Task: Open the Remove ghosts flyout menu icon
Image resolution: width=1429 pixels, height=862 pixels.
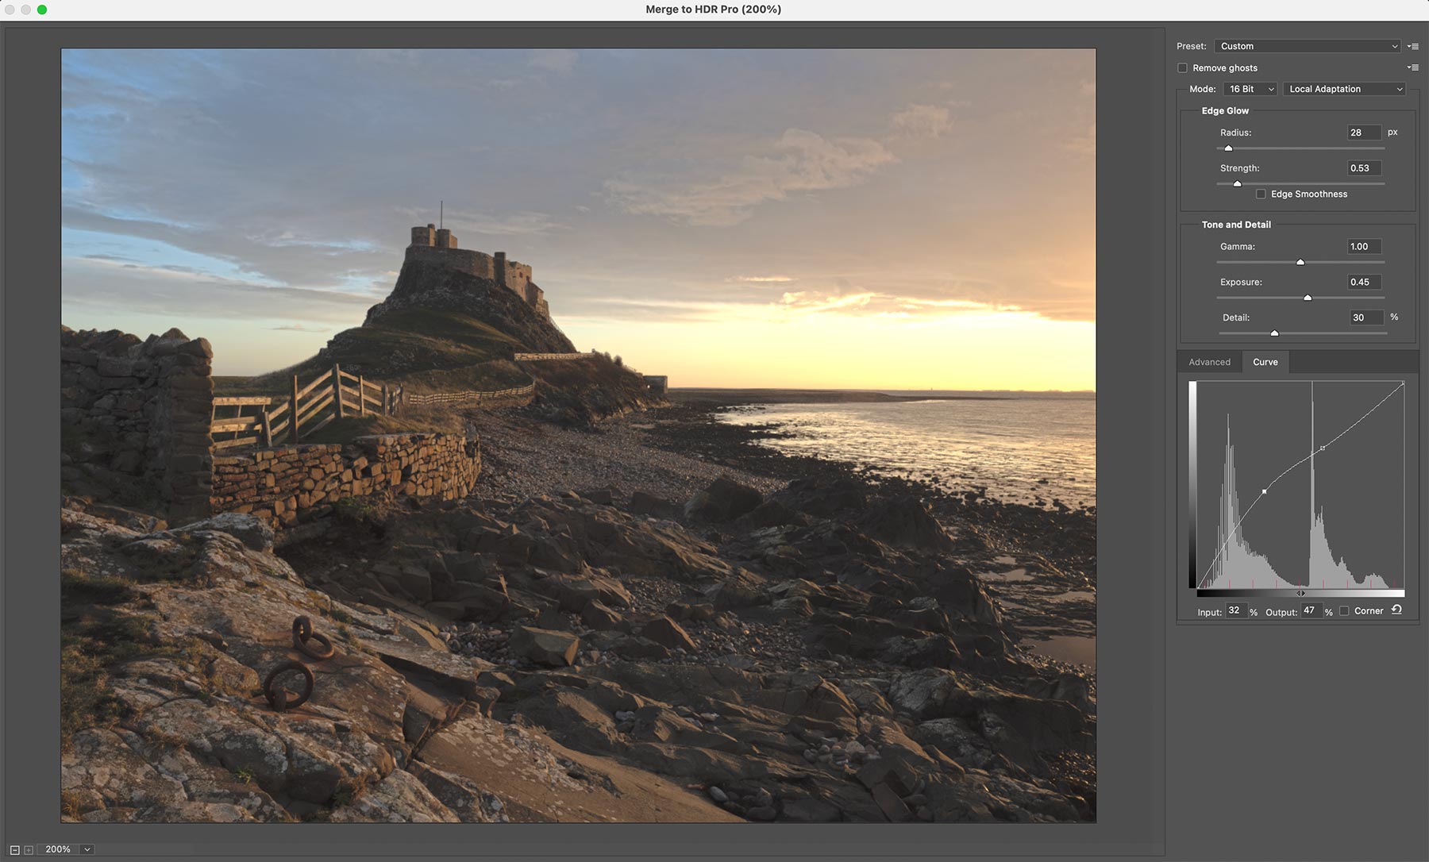Action: tap(1413, 67)
